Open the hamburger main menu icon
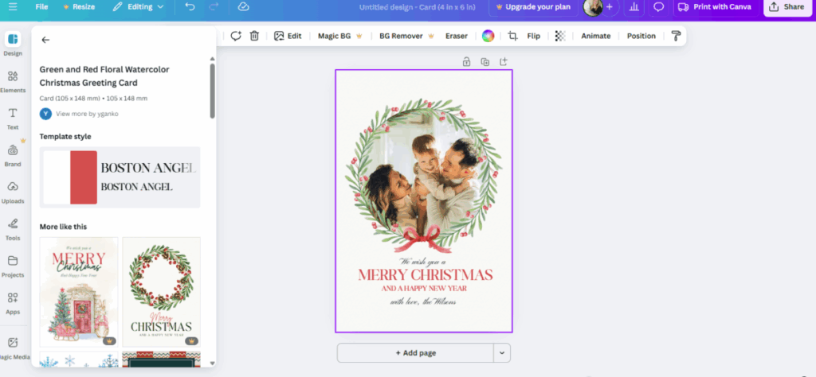Viewport: 816px width, 377px height. click(13, 6)
